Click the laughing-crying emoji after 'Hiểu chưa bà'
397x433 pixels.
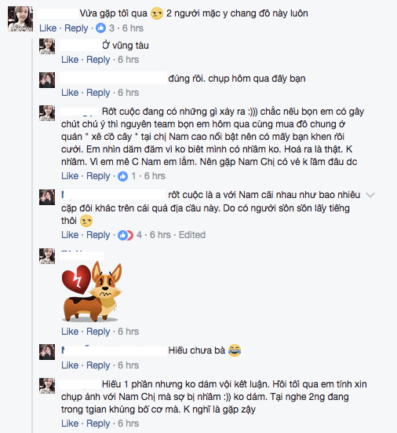pyautogui.click(x=235, y=350)
